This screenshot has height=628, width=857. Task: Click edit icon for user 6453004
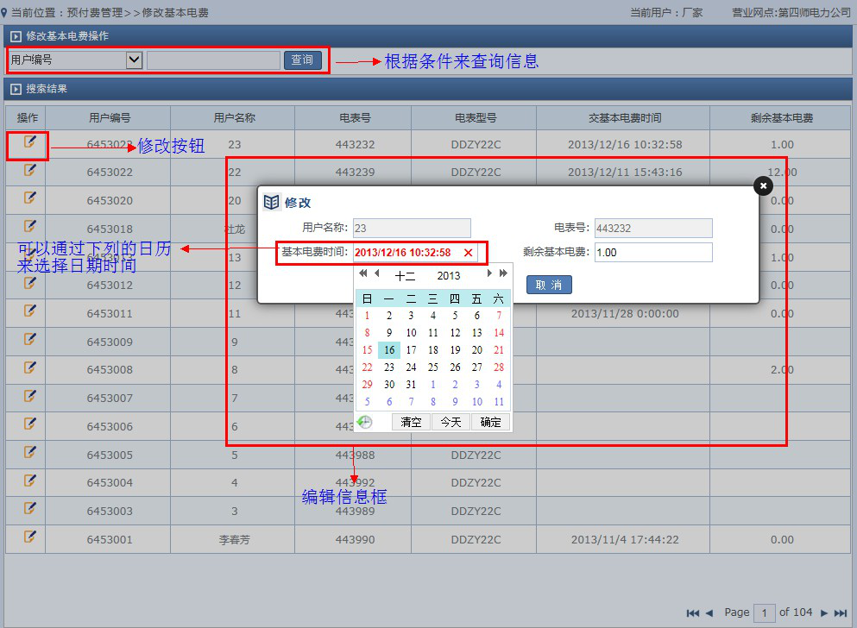pyautogui.click(x=29, y=481)
